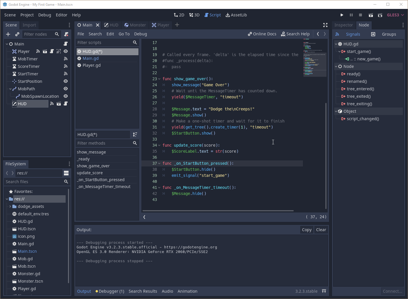
Task: Collapse HUD.gd signals section
Action: click(x=336, y=44)
